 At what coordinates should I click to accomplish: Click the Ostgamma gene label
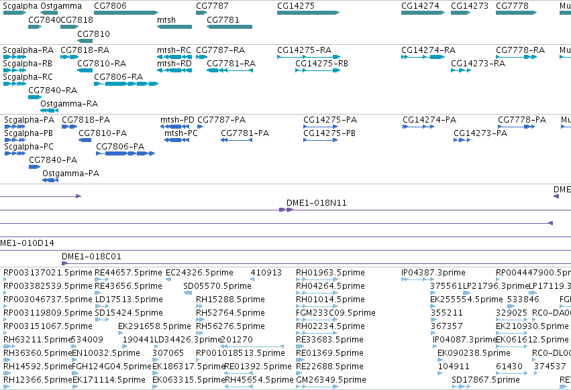coord(61,6)
